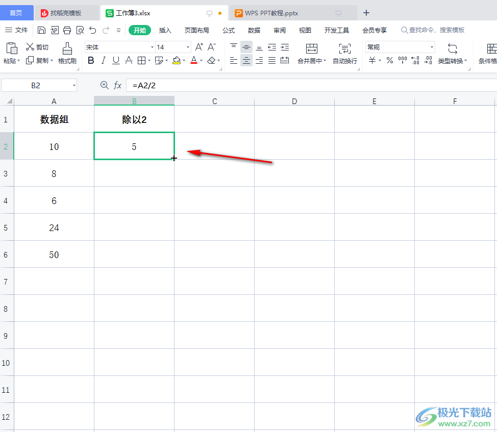
Task: Click the fx insert function icon
Action: [x=119, y=85]
